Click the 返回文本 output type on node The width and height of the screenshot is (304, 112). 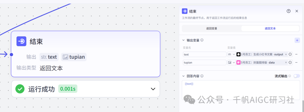tap(51, 68)
